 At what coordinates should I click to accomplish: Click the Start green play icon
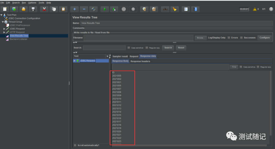click(104, 9)
